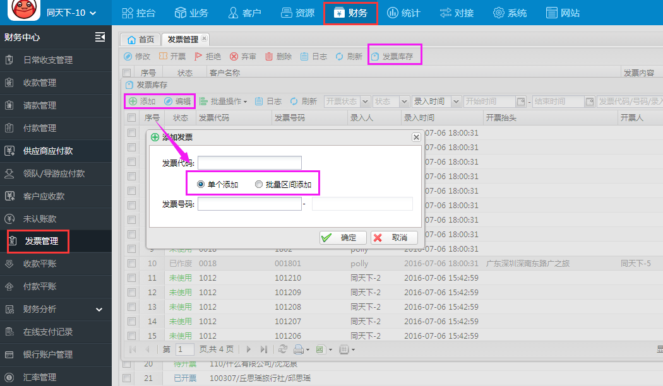The height and width of the screenshot is (386, 663).
Task: Open the 网站 top menu
Action: tap(563, 13)
